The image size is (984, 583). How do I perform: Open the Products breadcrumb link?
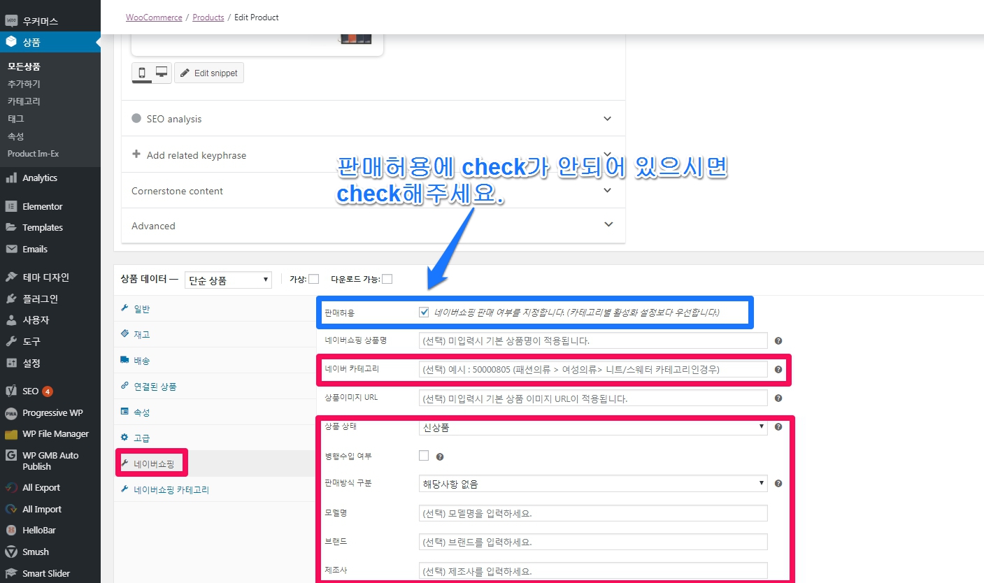pyautogui.click(x=208, y=17)
